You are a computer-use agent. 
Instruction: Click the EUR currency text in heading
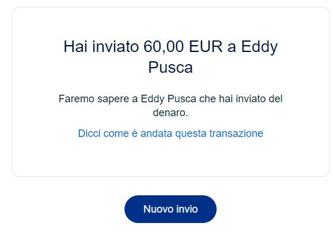tap(206, 47)
